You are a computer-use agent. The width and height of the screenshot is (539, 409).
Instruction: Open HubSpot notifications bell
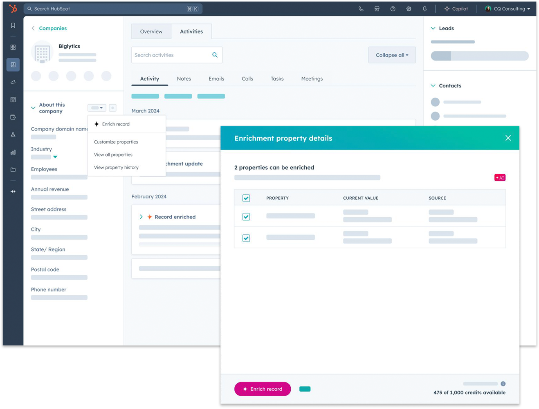tap(424, 9)
